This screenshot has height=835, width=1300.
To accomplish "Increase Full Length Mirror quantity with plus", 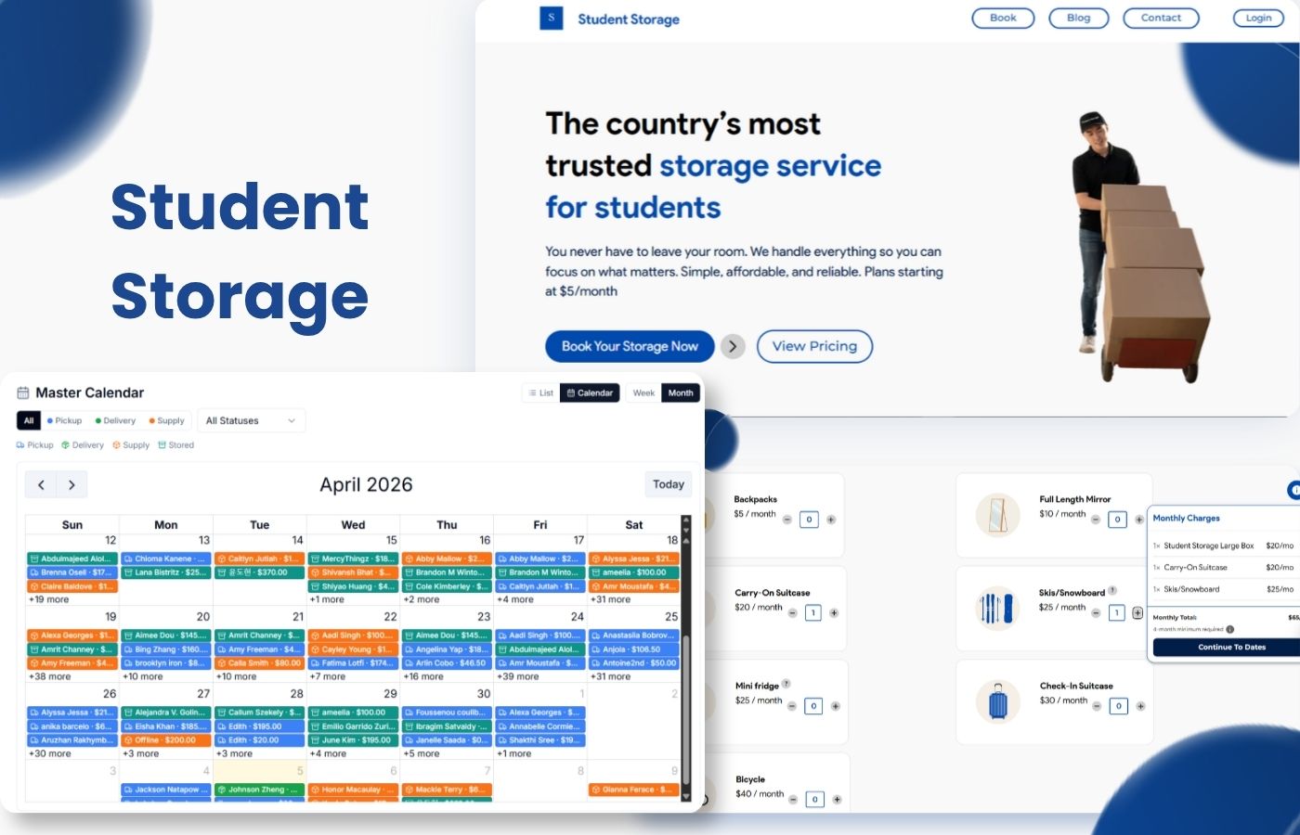I will [x=1139, y=520].
